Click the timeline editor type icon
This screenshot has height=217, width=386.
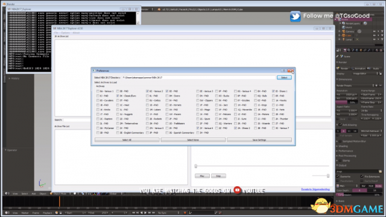pyautogui.click(x=7, y=213)
